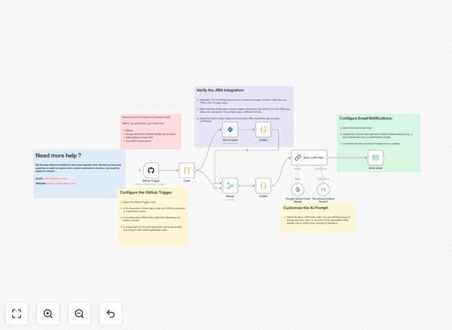The image size is (452, 330).
Task: Reset the canvas zoom with the undo arrow
Action: pos(110,314)
